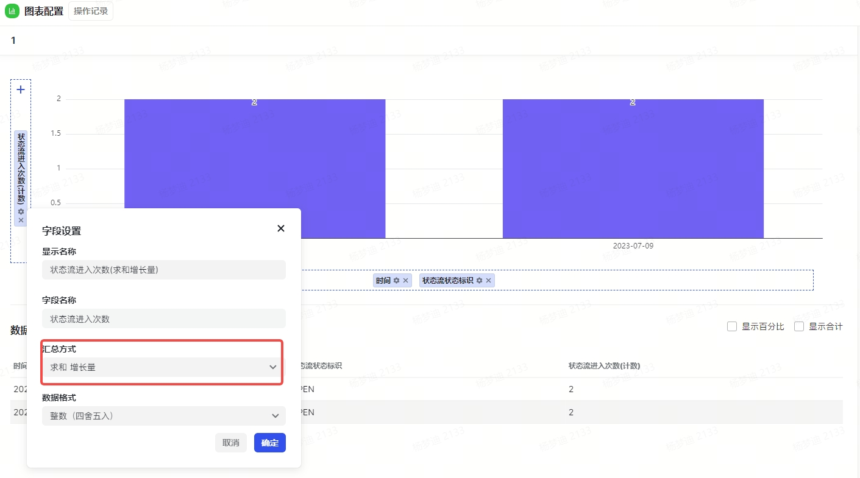Viewport: 860px width, 478px height.
Task: Enable the 显示合计 checkbox
Action: 799,326
